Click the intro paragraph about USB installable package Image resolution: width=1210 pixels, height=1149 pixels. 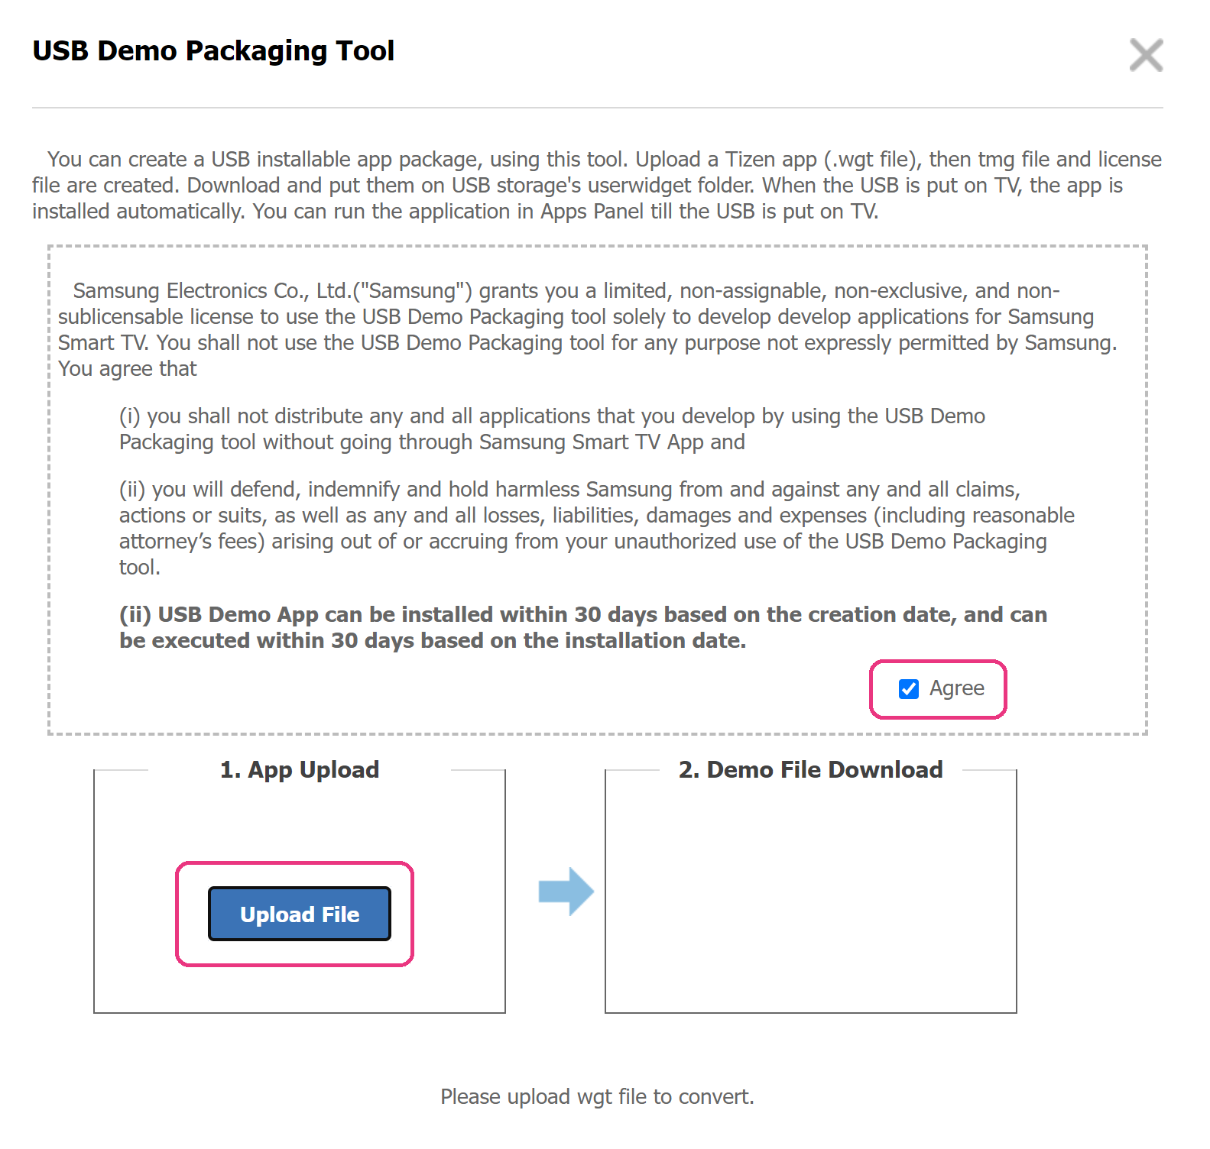[596, 185]
